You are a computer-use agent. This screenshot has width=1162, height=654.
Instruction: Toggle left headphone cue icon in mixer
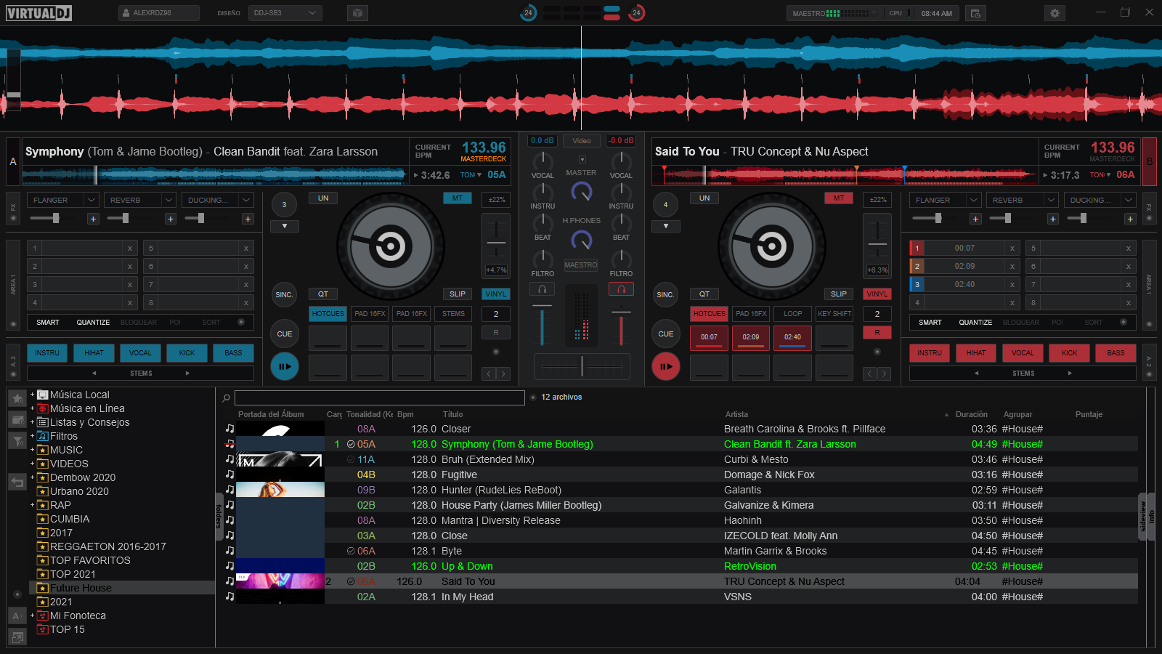click(x=542, y=289)
